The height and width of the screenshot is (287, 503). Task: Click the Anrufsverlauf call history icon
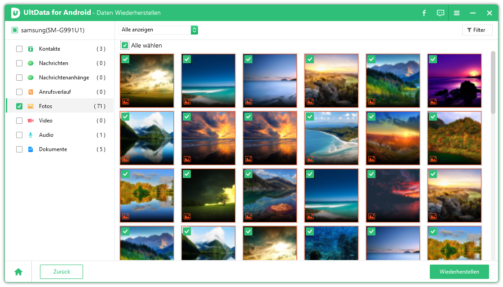[x=31, y=92]
